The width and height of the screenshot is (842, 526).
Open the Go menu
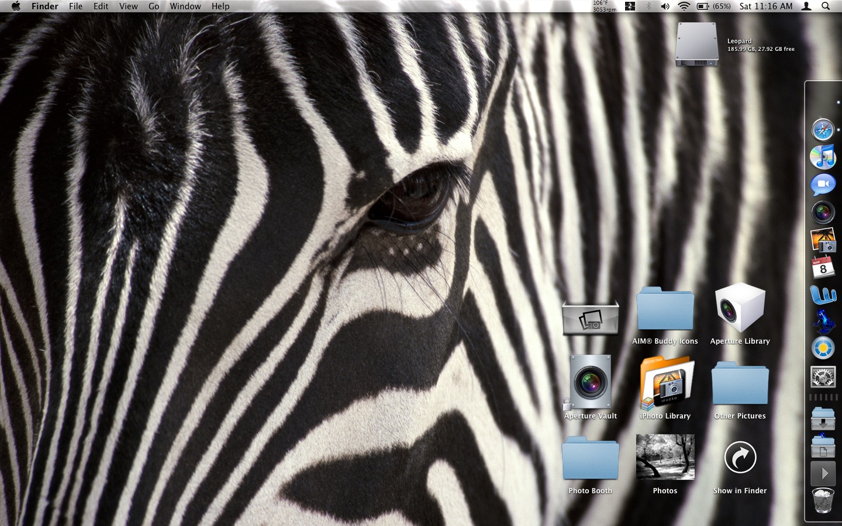[x=154, y=6]
